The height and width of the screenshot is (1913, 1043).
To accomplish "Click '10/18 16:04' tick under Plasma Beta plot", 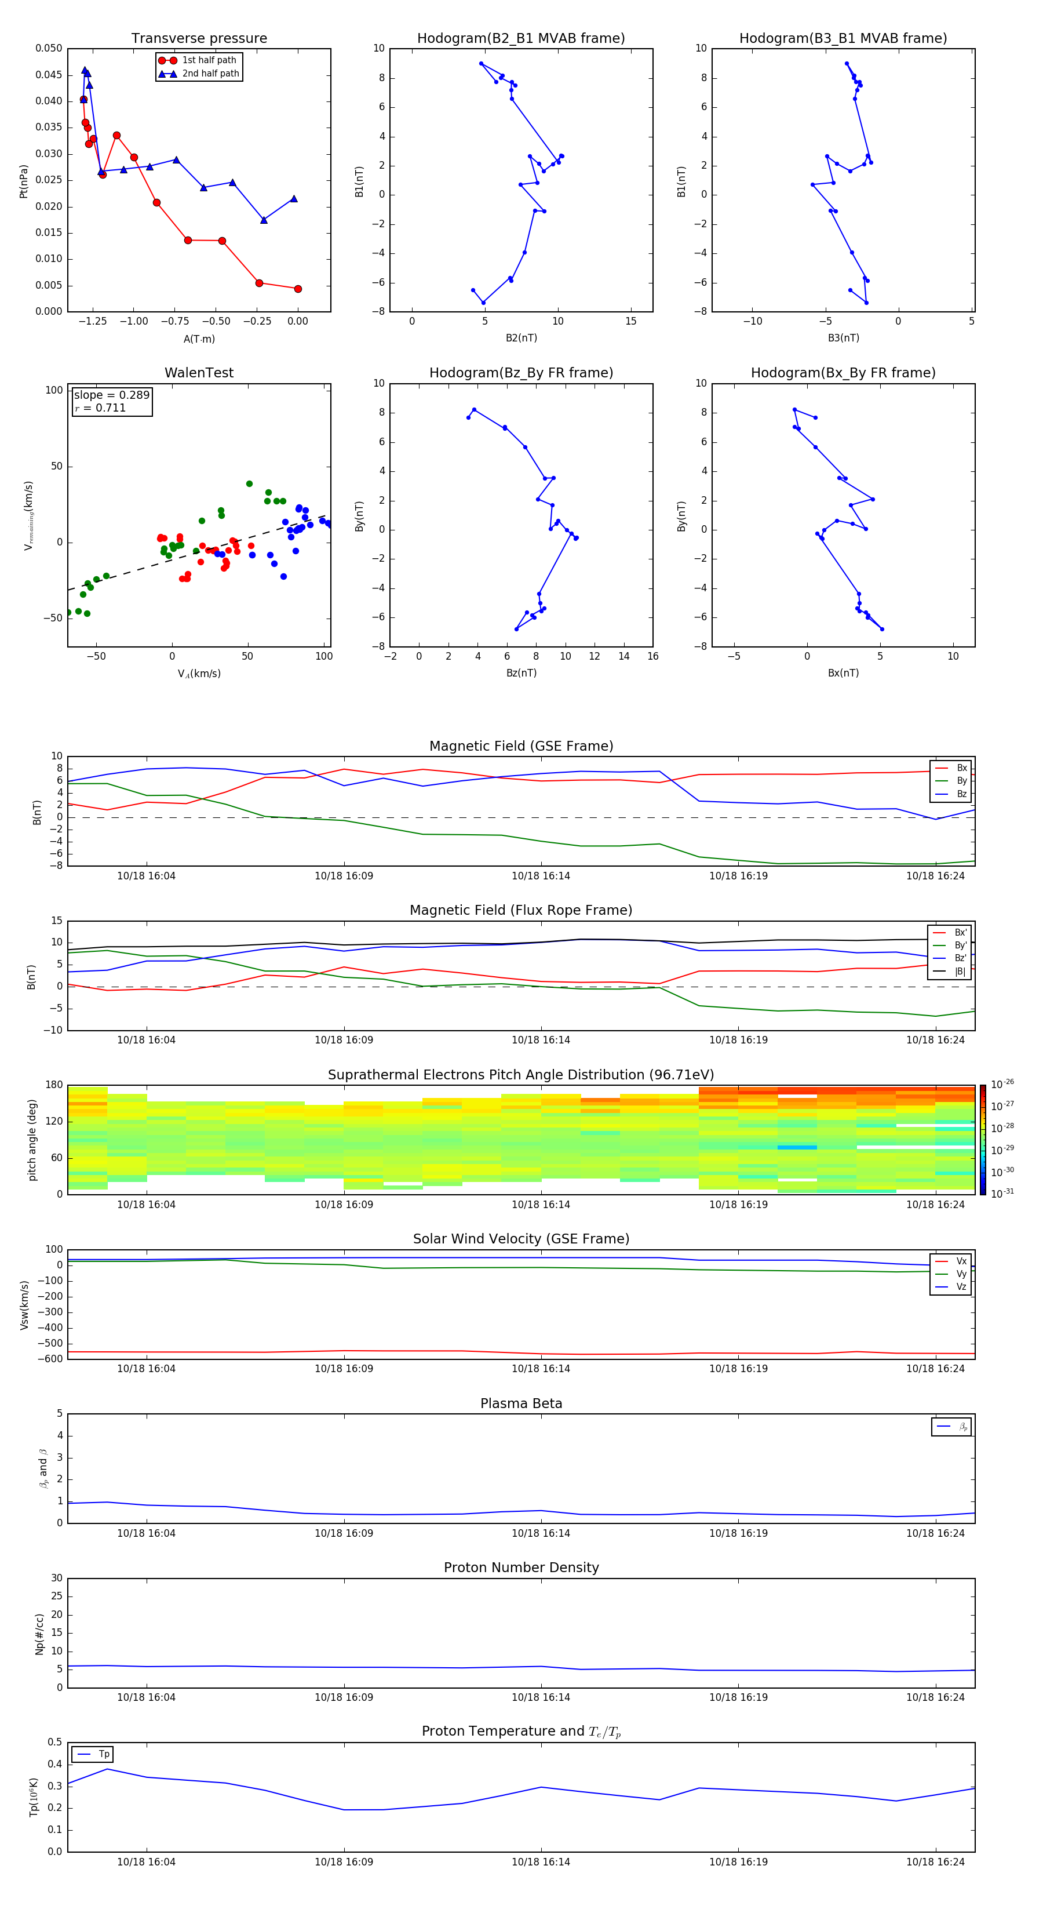I will pyautogui.click(x=146, y=1533).
